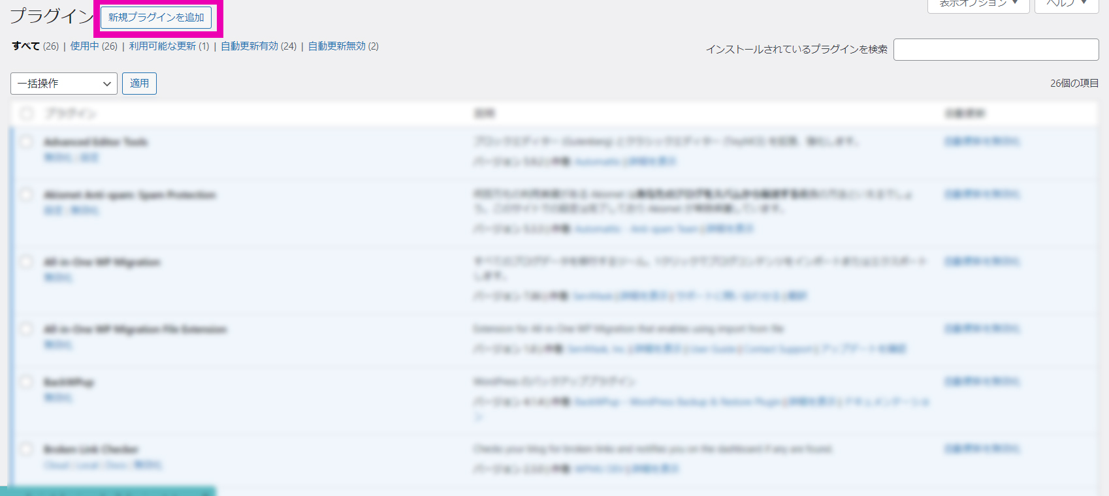The height and width of the screenshot is (496, 1109).
Task: Tick the BackWPup row checkbox
Action: click(27, 382)
